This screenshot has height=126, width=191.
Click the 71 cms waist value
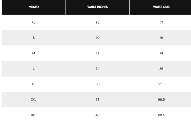click(161, 22)
